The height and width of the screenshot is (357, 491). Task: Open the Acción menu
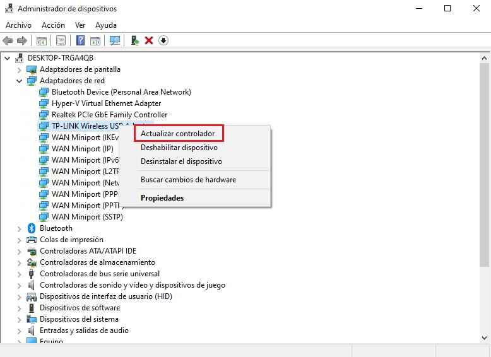53,25
